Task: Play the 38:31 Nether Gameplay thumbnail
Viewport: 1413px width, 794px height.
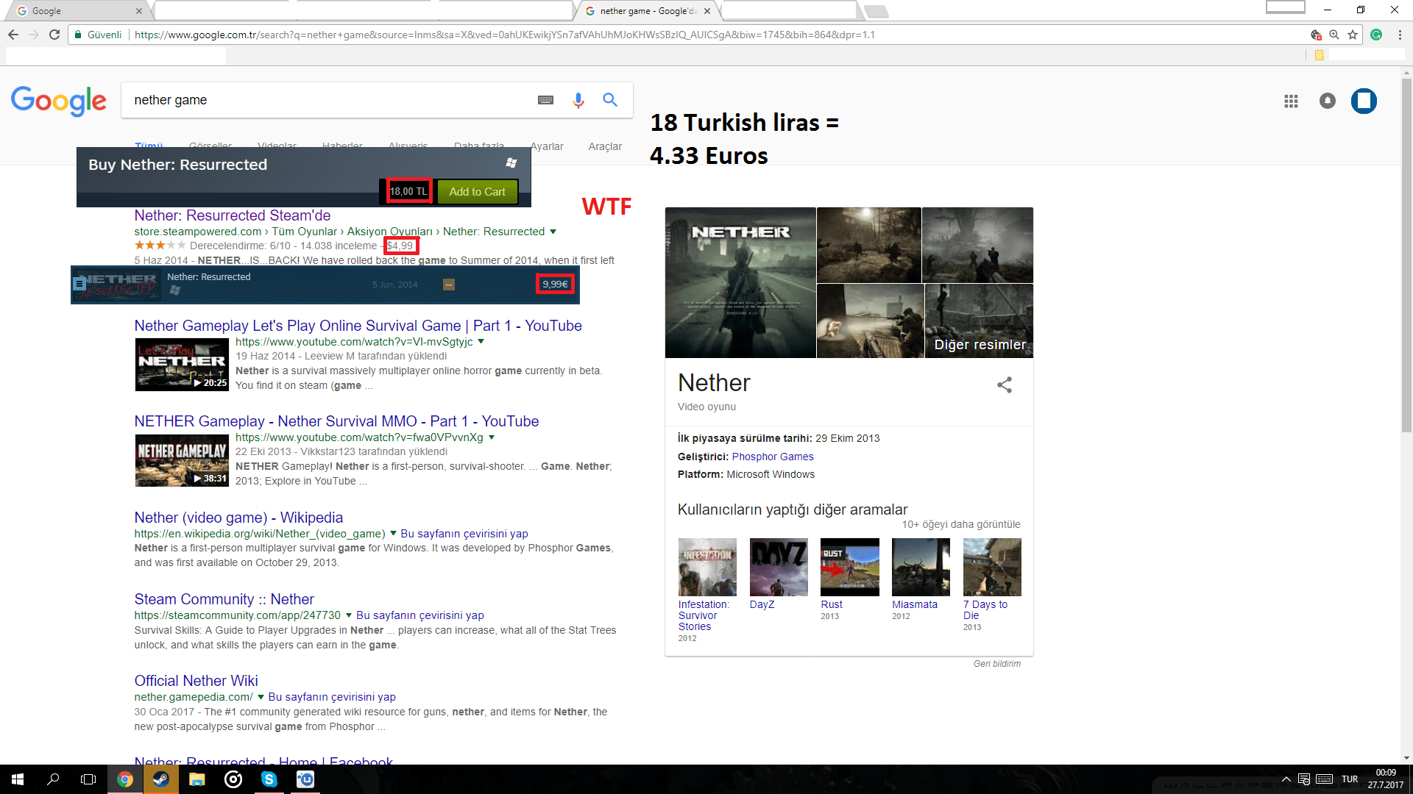Action: tap(182, 460)
